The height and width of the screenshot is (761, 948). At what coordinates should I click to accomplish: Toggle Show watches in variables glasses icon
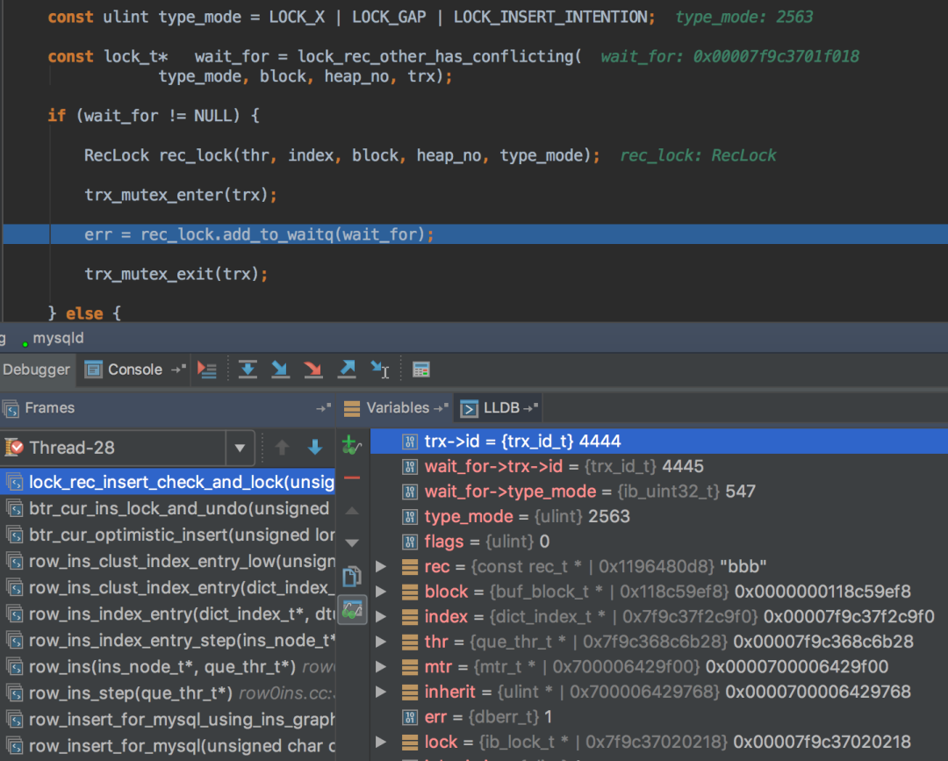click(x=352, y=610)
